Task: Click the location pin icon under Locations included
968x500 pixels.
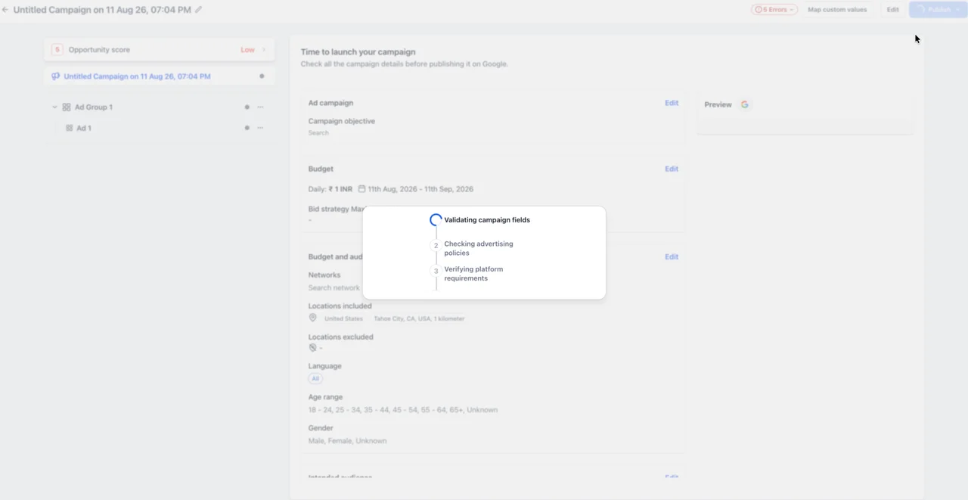Action: tap(313, 318)
